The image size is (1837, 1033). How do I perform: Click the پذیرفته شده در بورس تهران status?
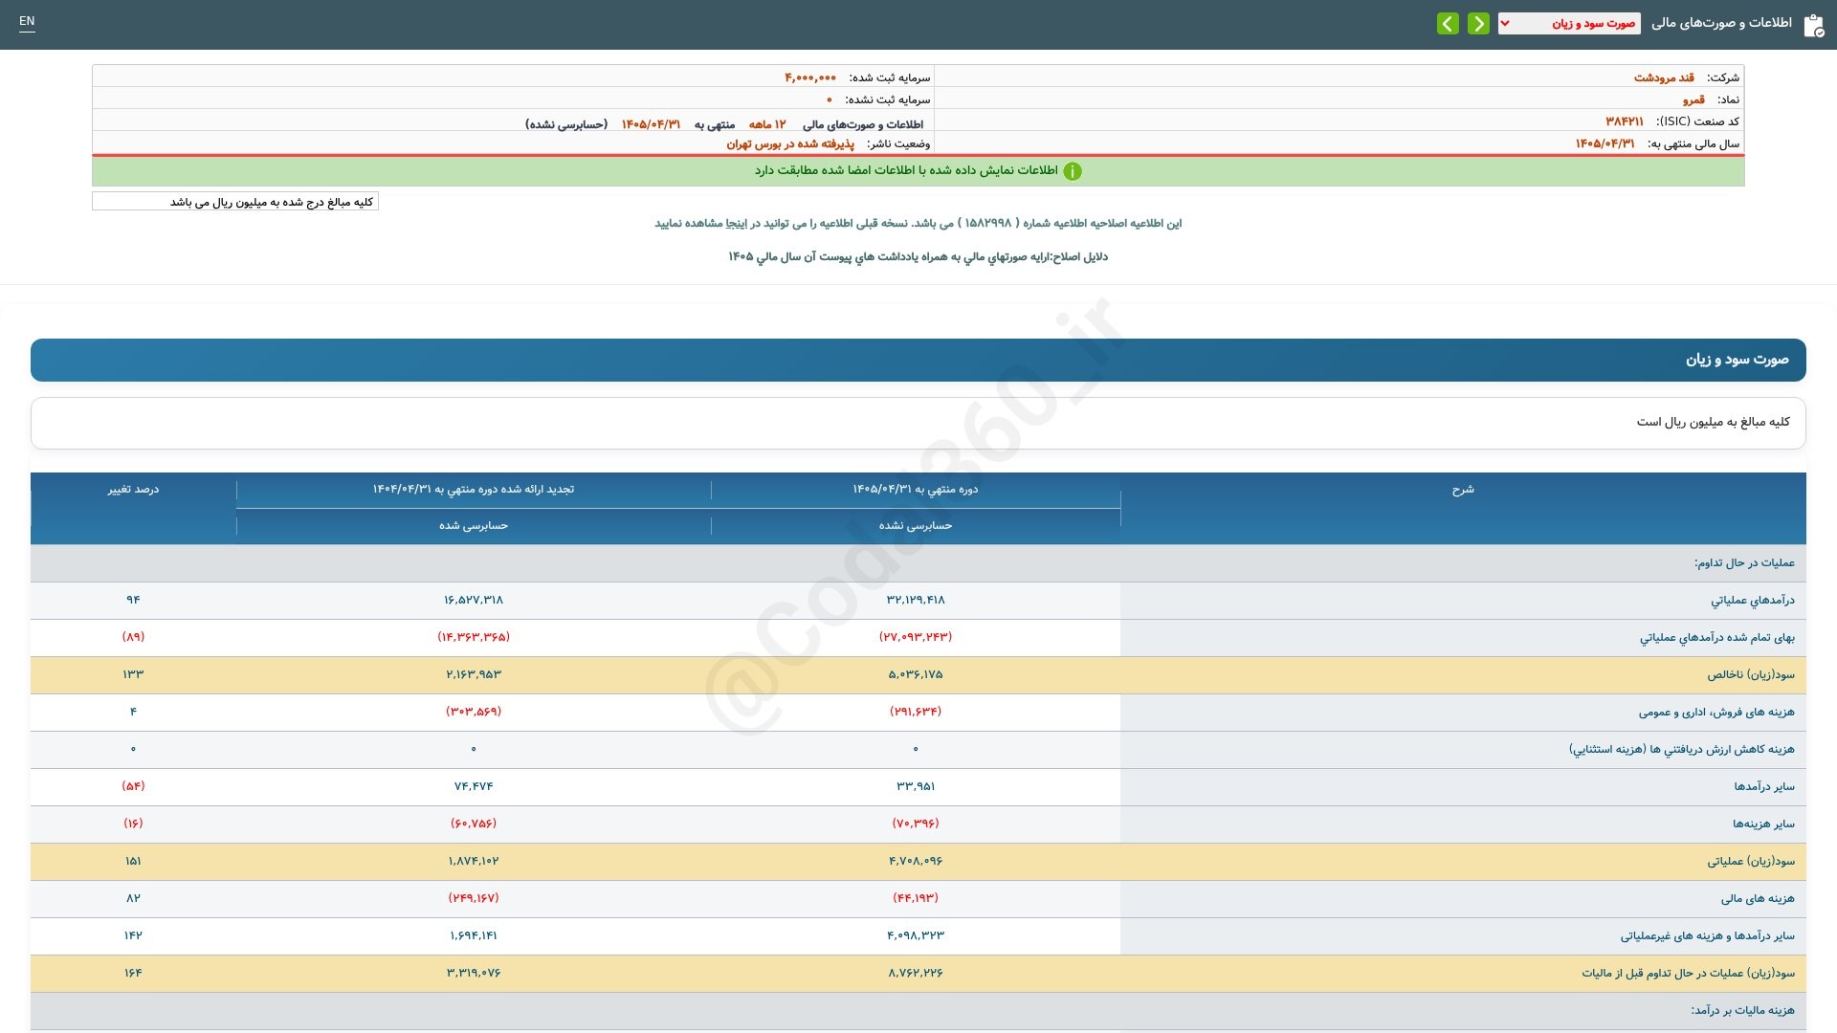coord(790,143)
